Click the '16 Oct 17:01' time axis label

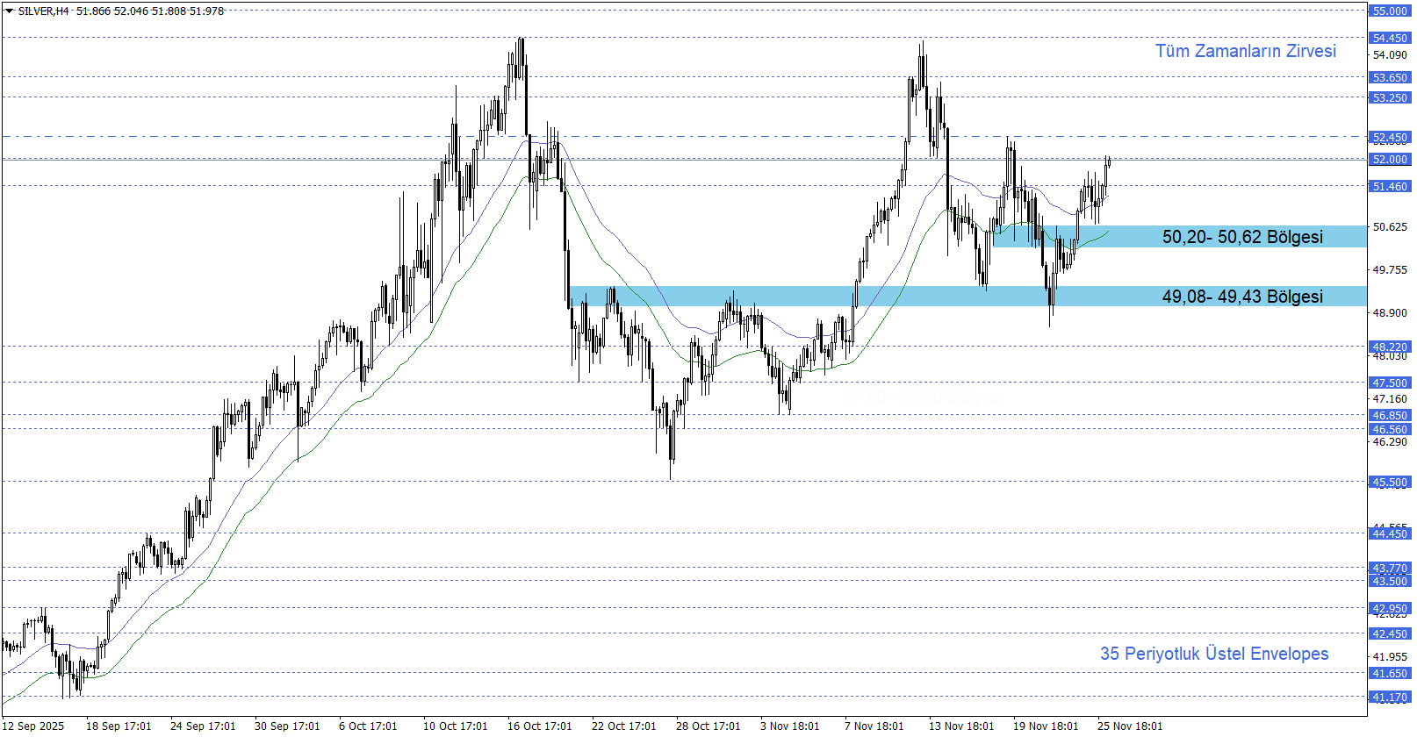pos(539,726)
